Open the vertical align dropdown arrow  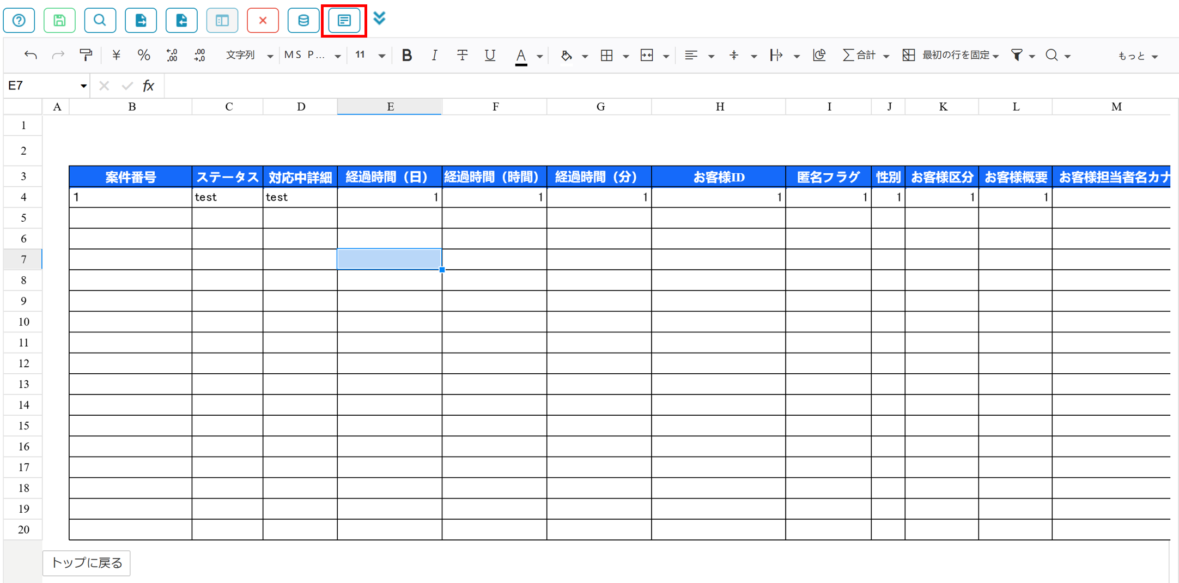[753, 56]
